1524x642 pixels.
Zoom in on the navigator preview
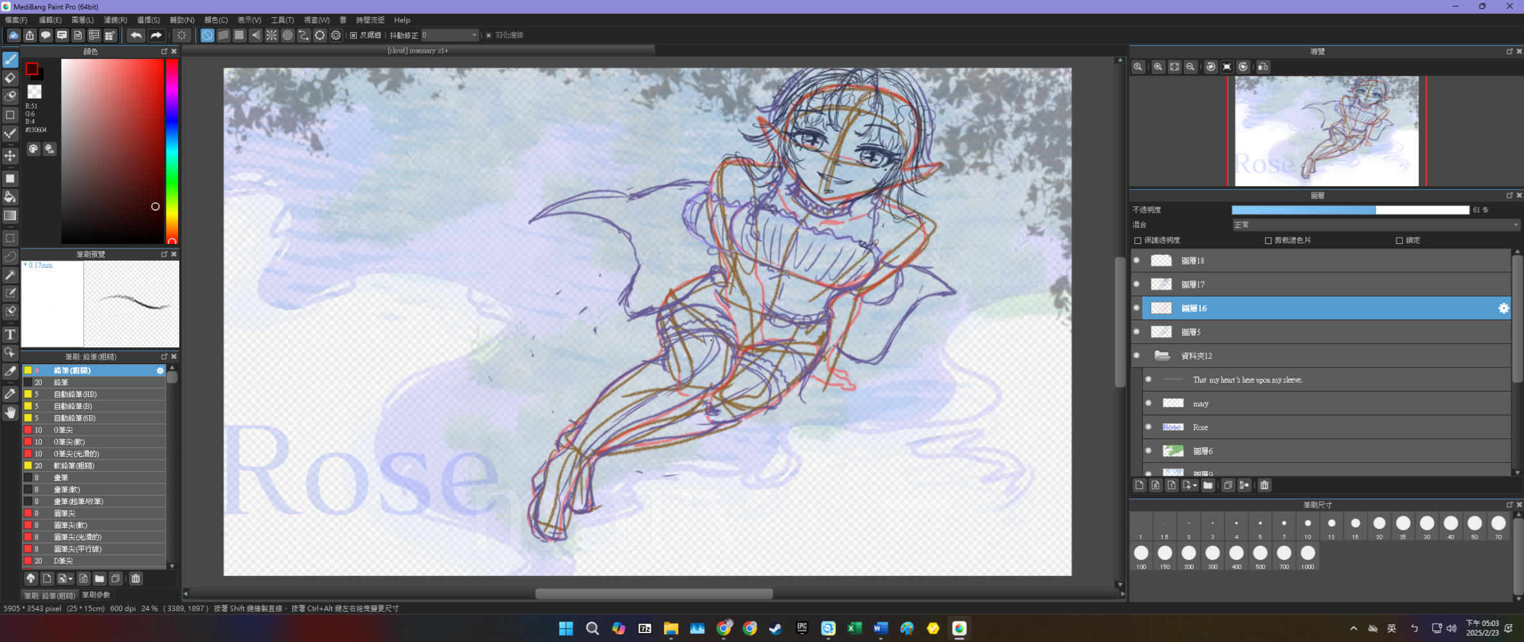click(x=1158, y=67)
